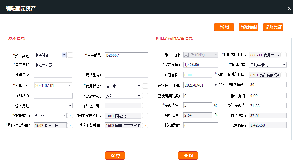Viewport: 293px width, 166px height.
Task: Expand the 资产类别 dropdown
Action: [x=64, y=55]
